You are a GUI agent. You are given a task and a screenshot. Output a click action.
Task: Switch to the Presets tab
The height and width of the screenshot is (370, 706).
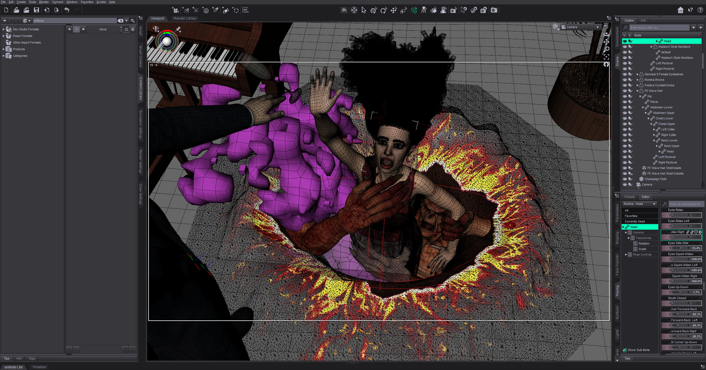tap(630, 197)
